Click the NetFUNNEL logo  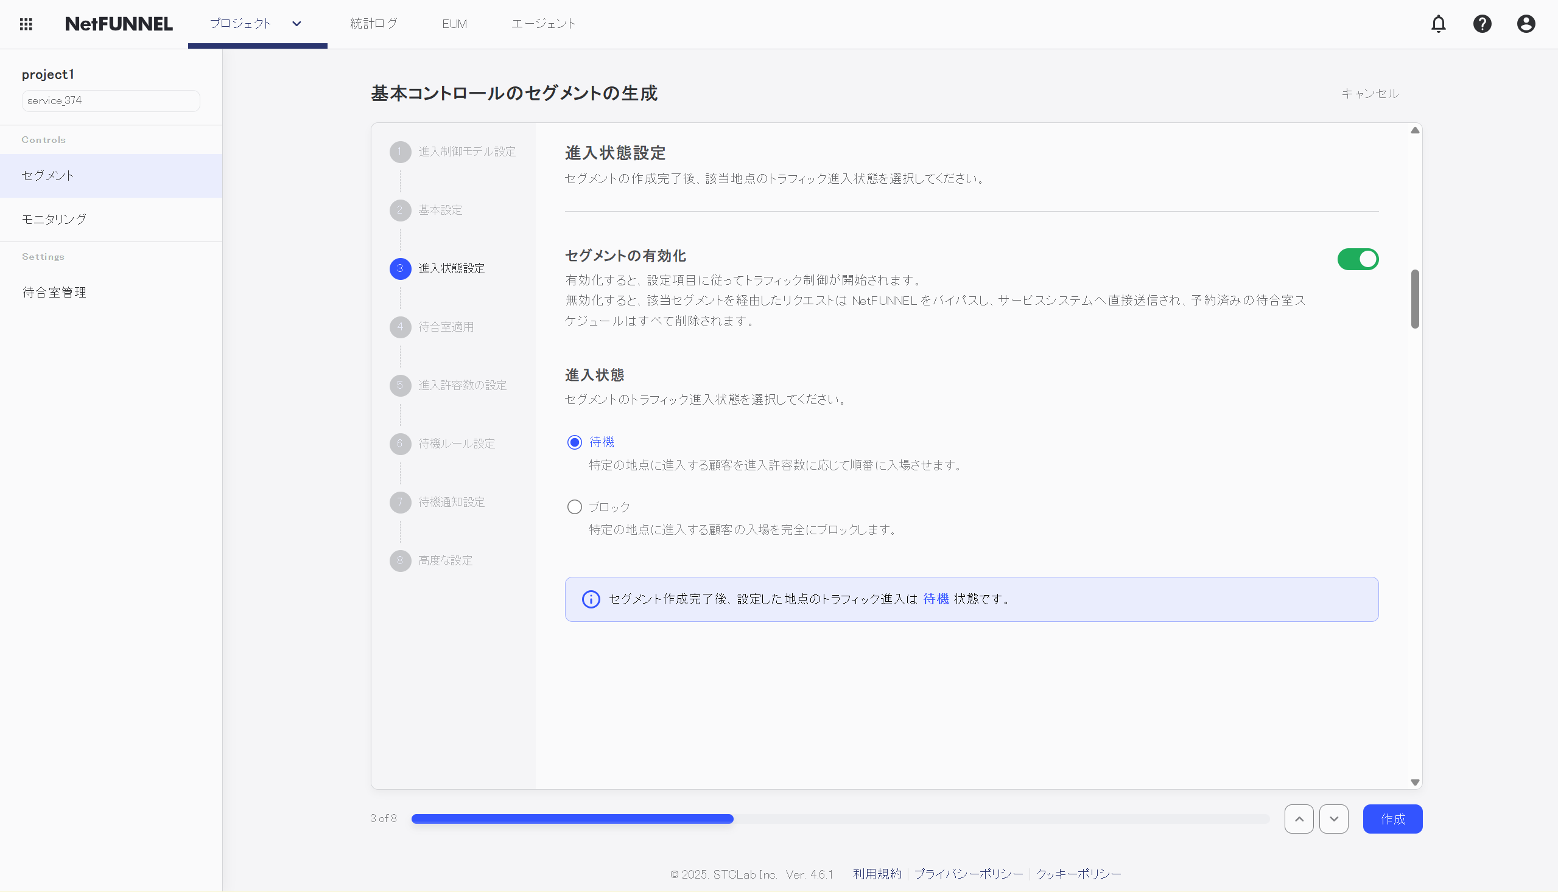tap(118, 24)
